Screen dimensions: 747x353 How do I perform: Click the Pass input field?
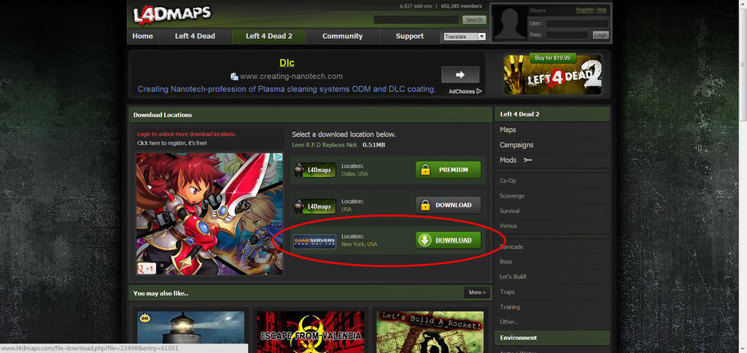coord(567,35)
